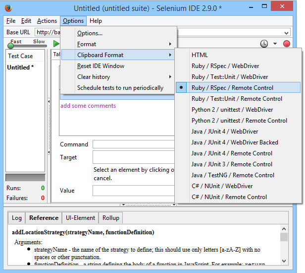Switch to the Reference tab
Image resolution: width=305 pixels, height=273 pixels.
(44, 218)
